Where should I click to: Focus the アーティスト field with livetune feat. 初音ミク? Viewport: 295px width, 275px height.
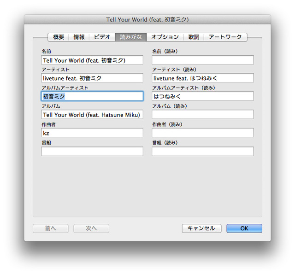click(92, 78)
